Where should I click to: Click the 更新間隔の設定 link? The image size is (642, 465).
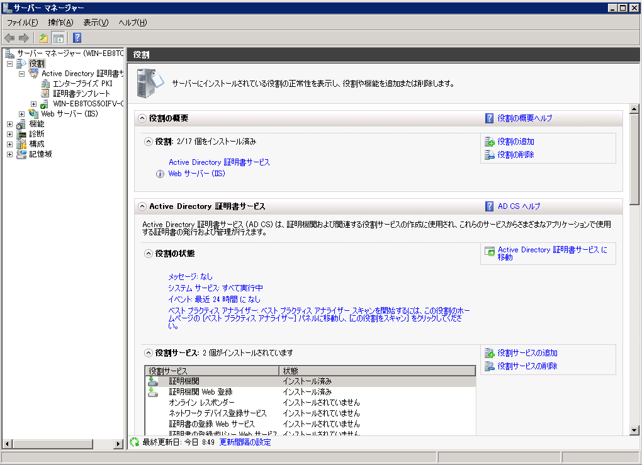pos(245,442)
